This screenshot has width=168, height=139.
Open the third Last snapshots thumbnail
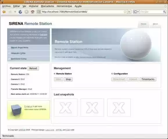[119, 107]
